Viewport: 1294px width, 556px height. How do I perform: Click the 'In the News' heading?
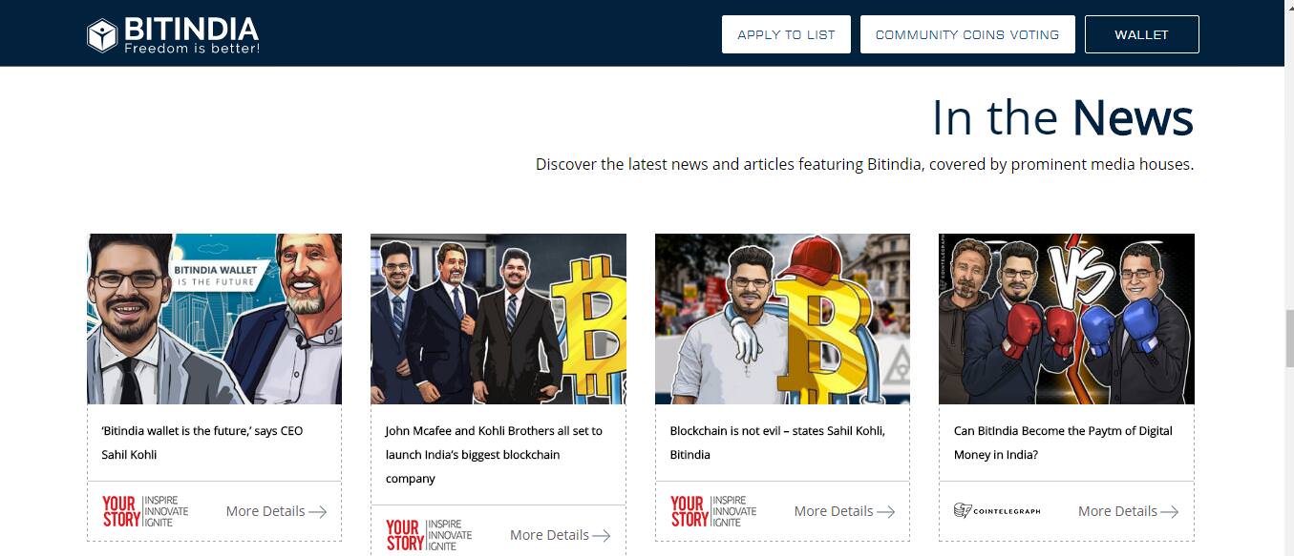[x=1062, y=117]
